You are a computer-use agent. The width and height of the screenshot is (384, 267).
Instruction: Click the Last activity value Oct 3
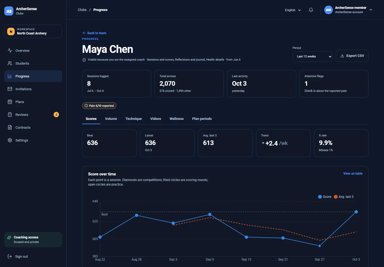coord(239,84)
